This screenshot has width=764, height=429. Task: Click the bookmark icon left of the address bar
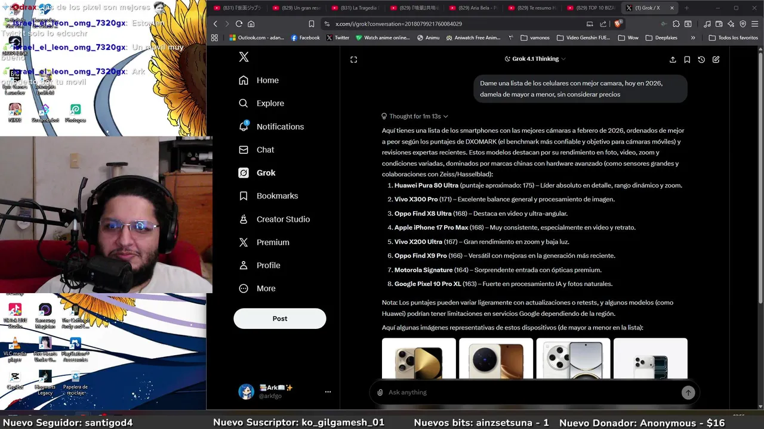311,24
